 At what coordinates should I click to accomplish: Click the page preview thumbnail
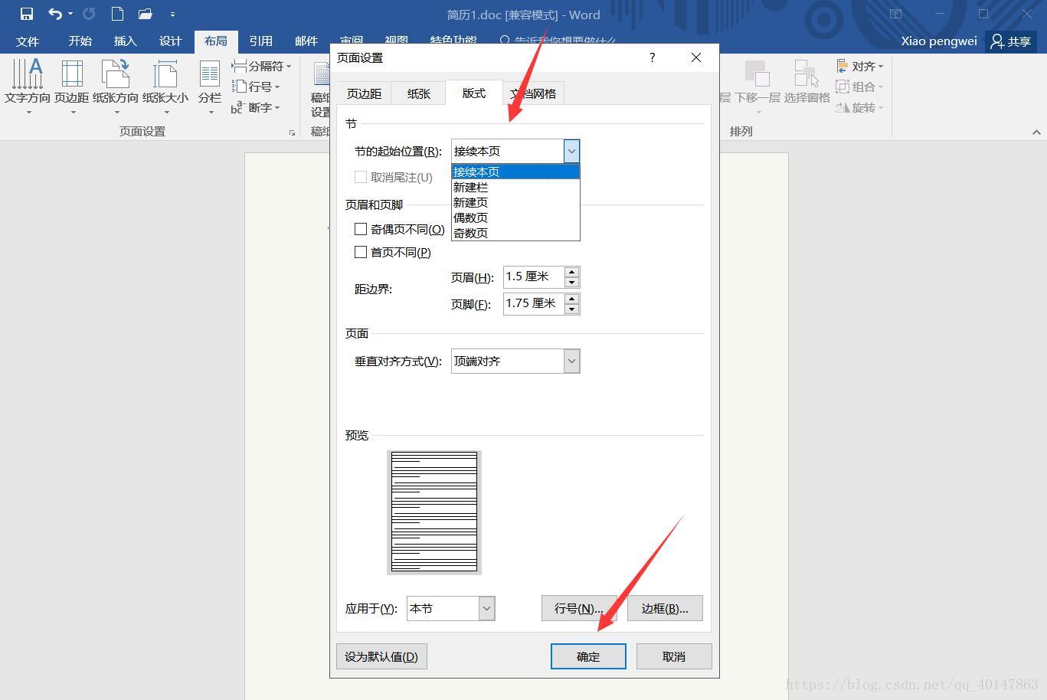[x=434, y=512]
